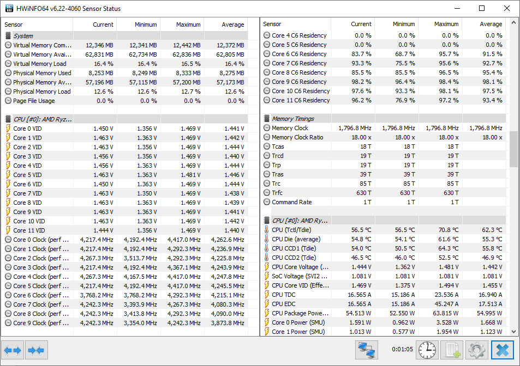
Task: Click the right pane vertical scrollbar thumb
Action: pos(513,149)
